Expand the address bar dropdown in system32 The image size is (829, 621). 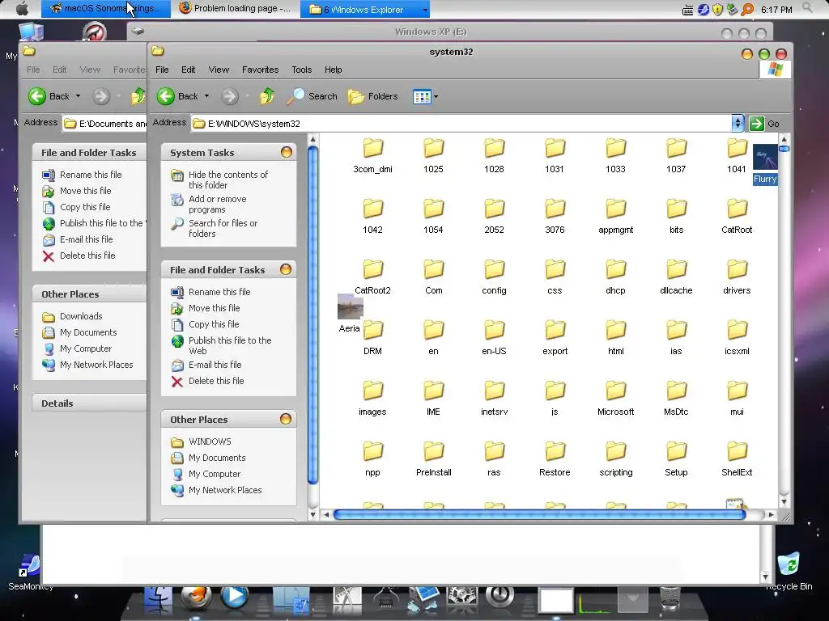737,124
